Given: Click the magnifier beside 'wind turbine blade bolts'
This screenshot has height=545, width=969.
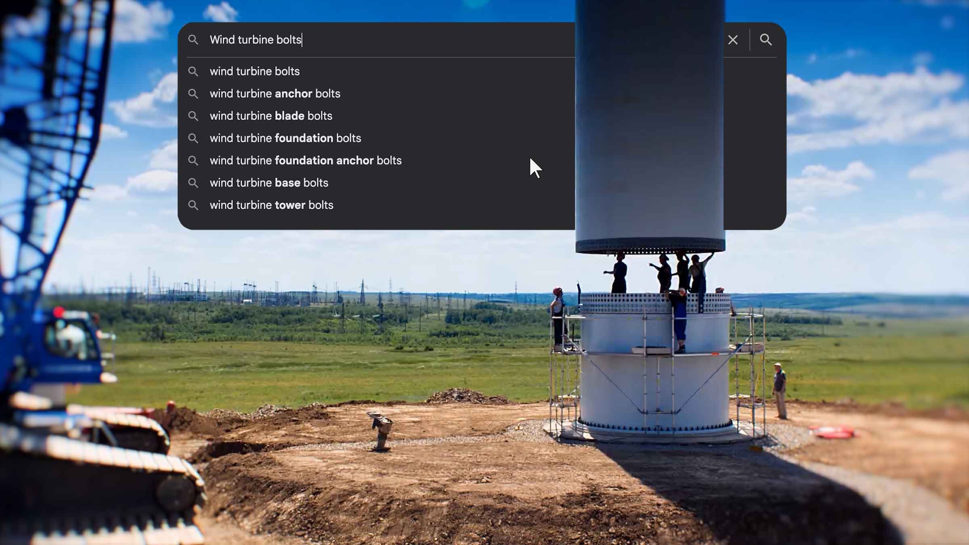Looking at the screenshot, I should tap(193, 116).
